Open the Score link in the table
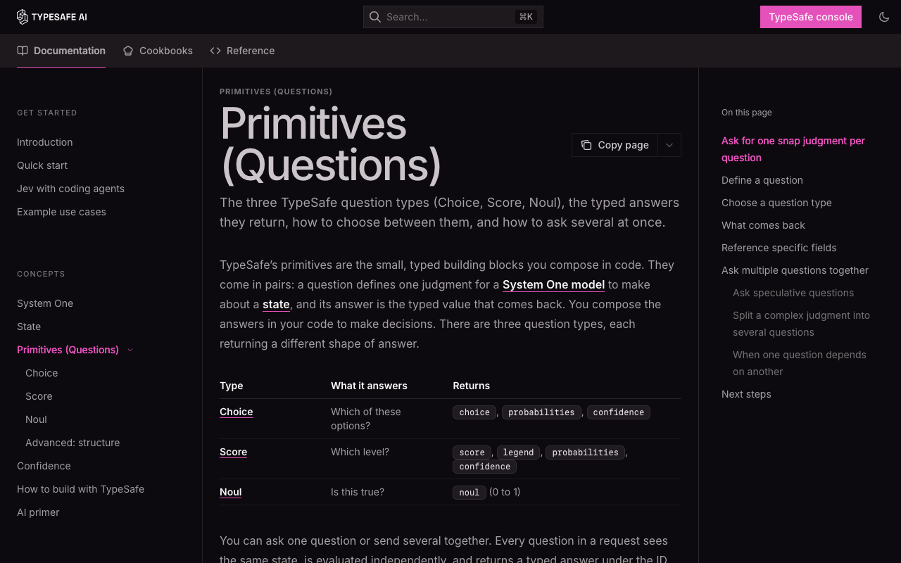The height and width of the screenshot is (563, 901). click(x=233, y=452)
